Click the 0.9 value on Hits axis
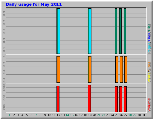This screenshot has height=119, width=153. click(x=4, y=13)
